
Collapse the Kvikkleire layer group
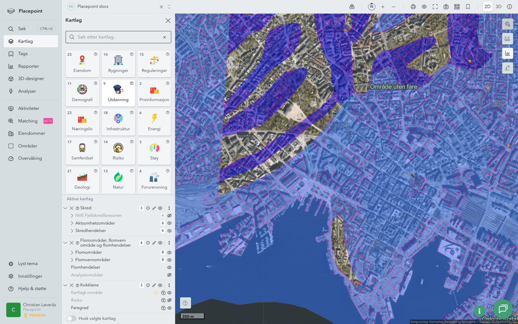click(x=65, y=285)
